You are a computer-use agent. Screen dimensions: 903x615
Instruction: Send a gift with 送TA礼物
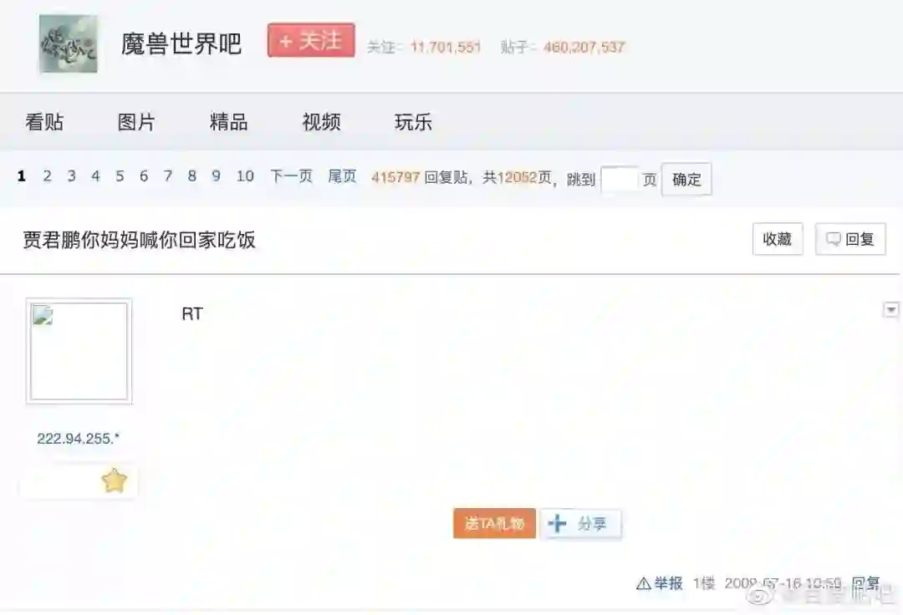[x=495, y=524]
